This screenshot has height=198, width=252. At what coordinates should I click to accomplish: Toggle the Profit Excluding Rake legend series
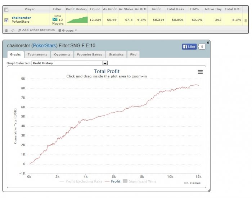pyautogui.click(x=81, y=181)
